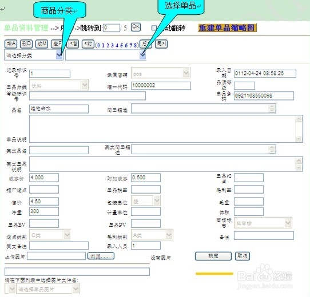
Task: Open the 毛利类别 A类 dropdown
Action: (152, 235)
